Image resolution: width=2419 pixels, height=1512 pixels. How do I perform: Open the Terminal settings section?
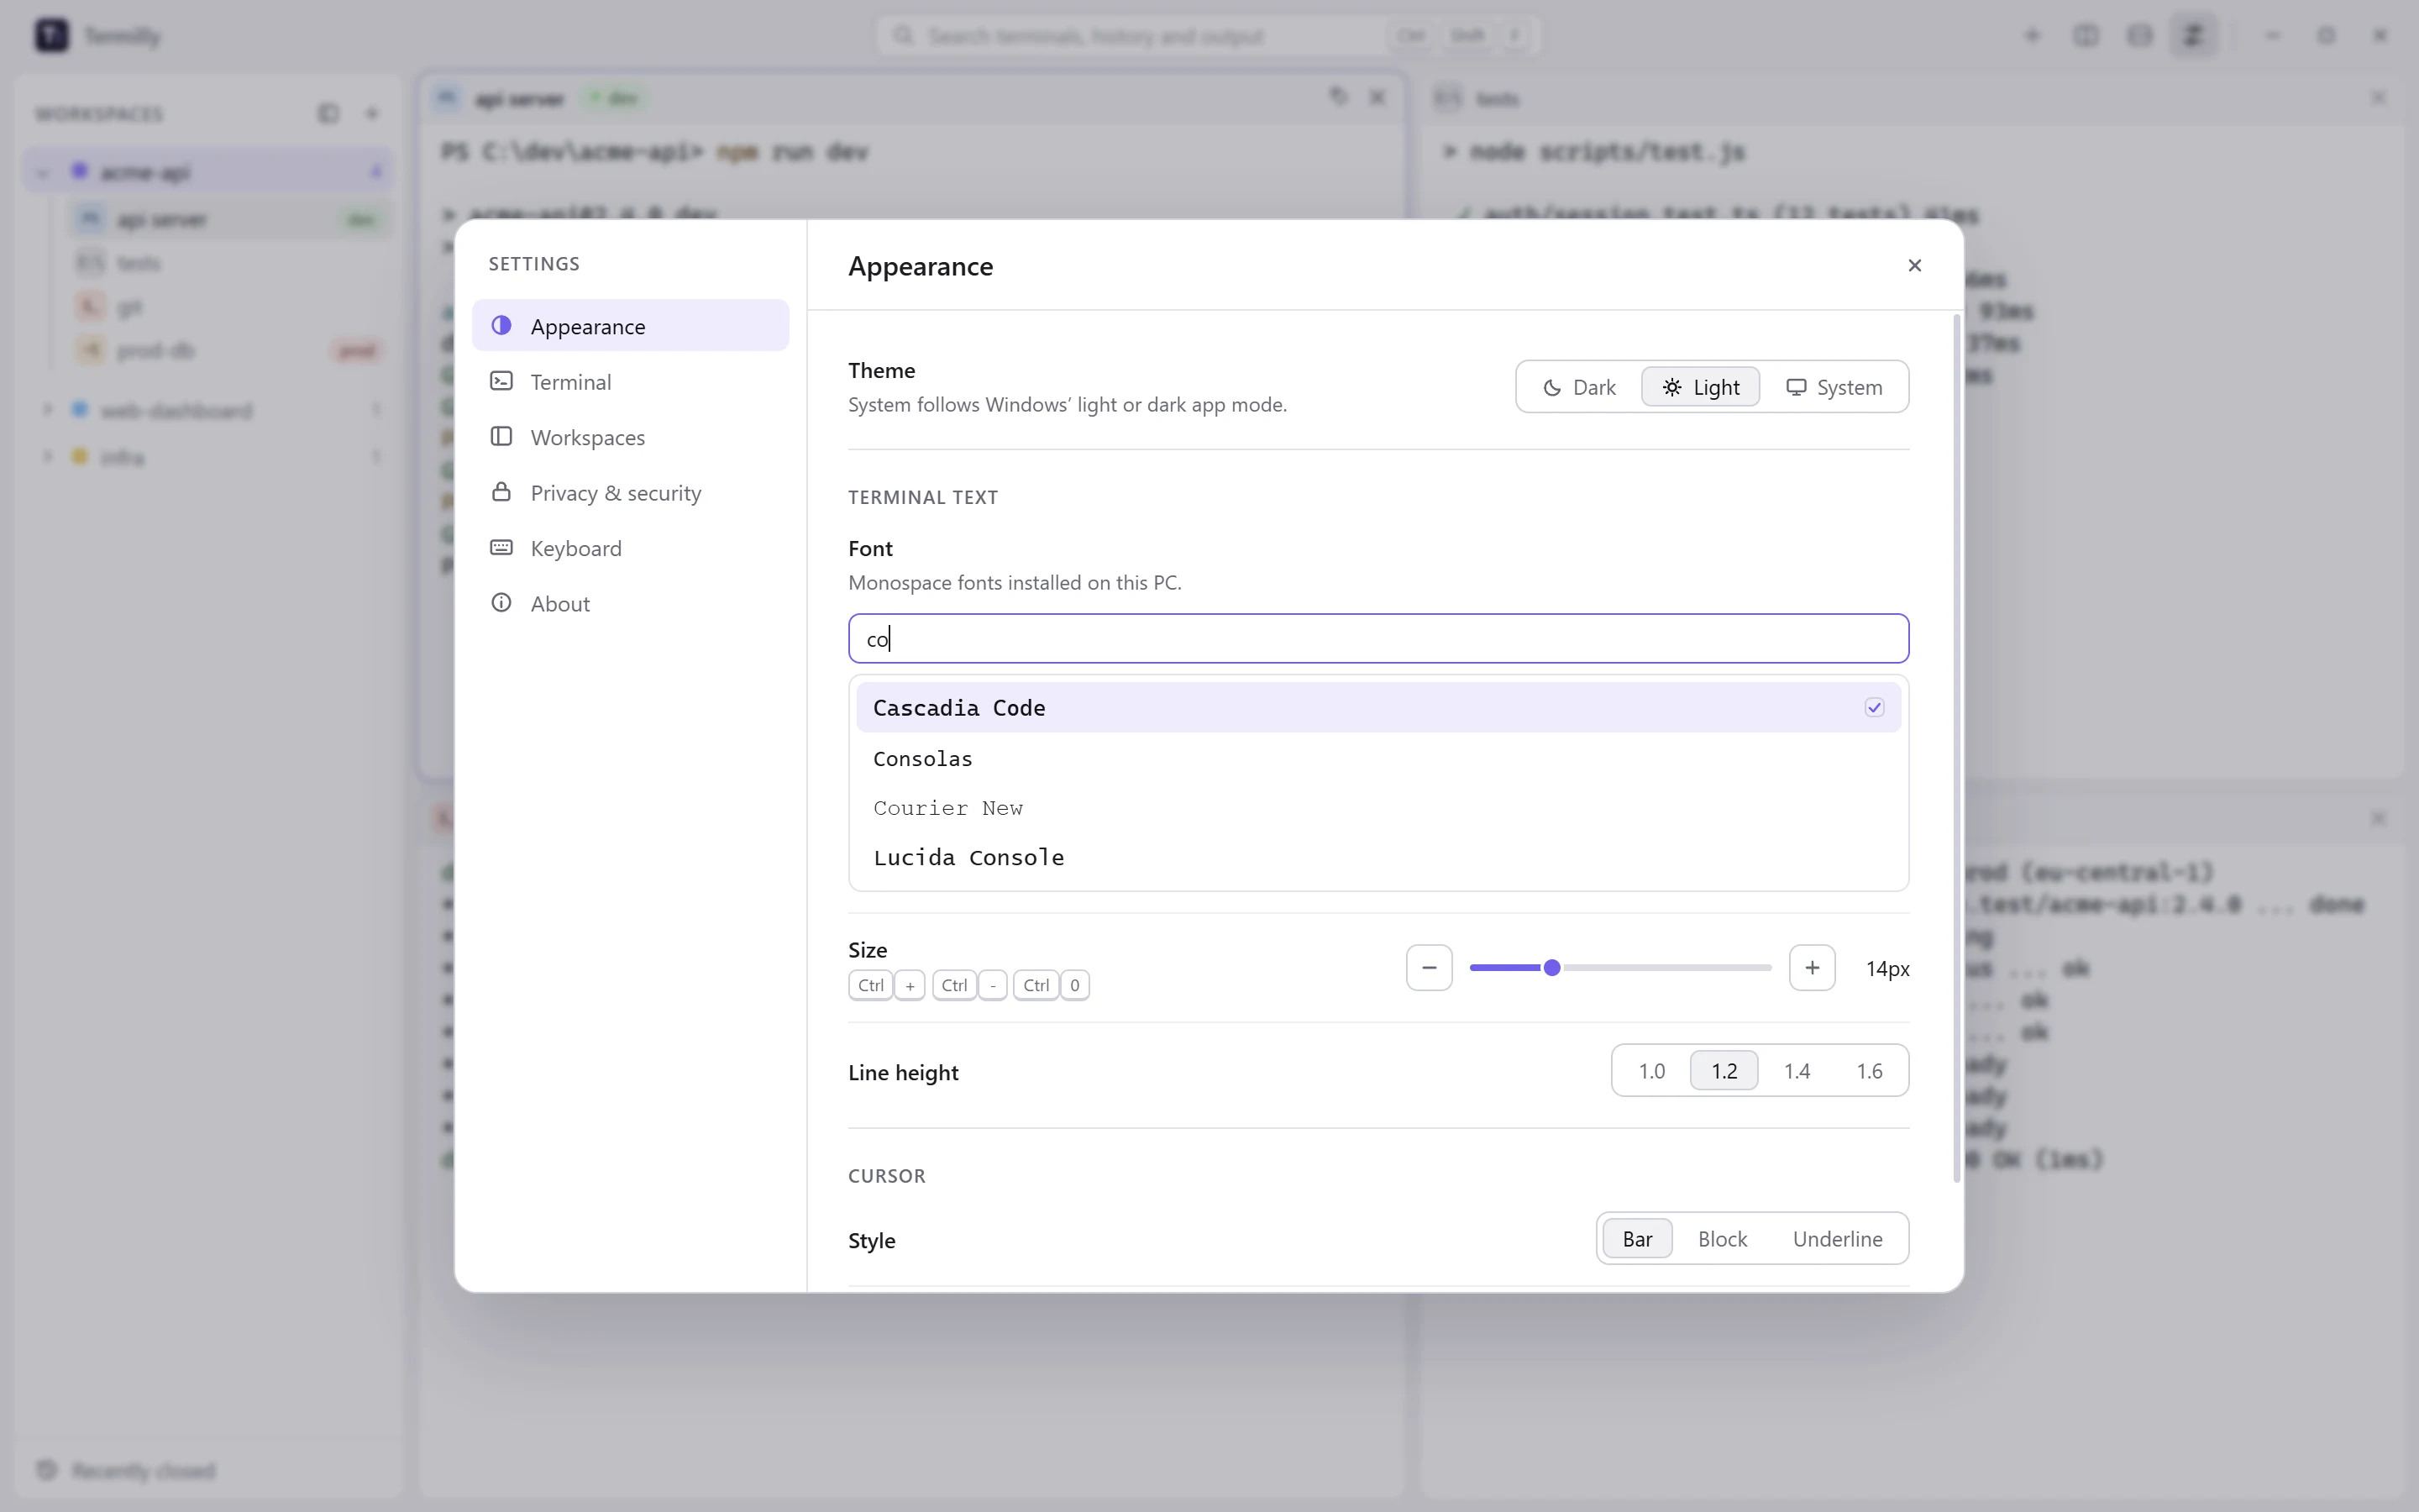point(631,382)
